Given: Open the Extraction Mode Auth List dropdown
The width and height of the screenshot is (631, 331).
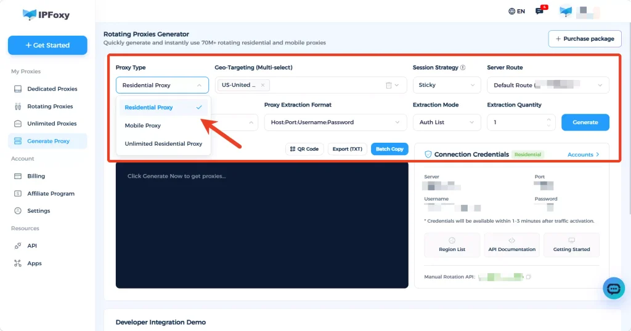Looking at the screenshot, I should pos(447,122).
